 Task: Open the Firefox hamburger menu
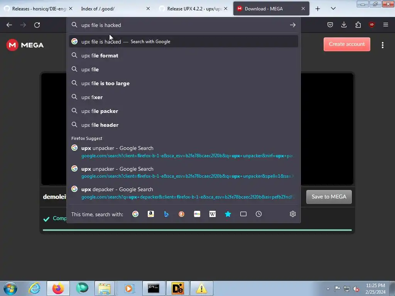point(386,25)
